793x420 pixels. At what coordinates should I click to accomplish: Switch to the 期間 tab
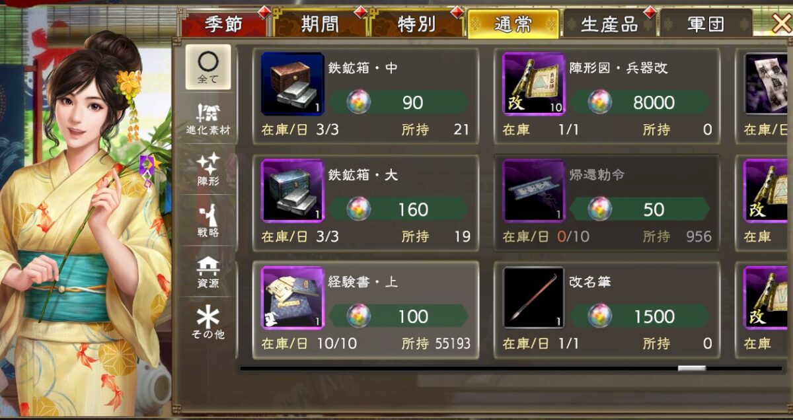(x=321, y=24)
